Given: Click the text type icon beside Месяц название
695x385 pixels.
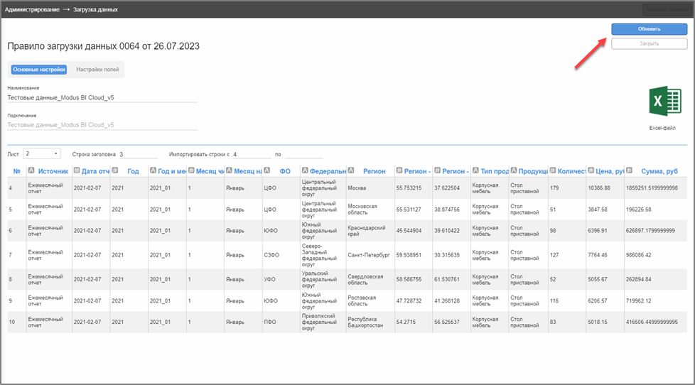Looking at the screenshot, I should point(228,170).
